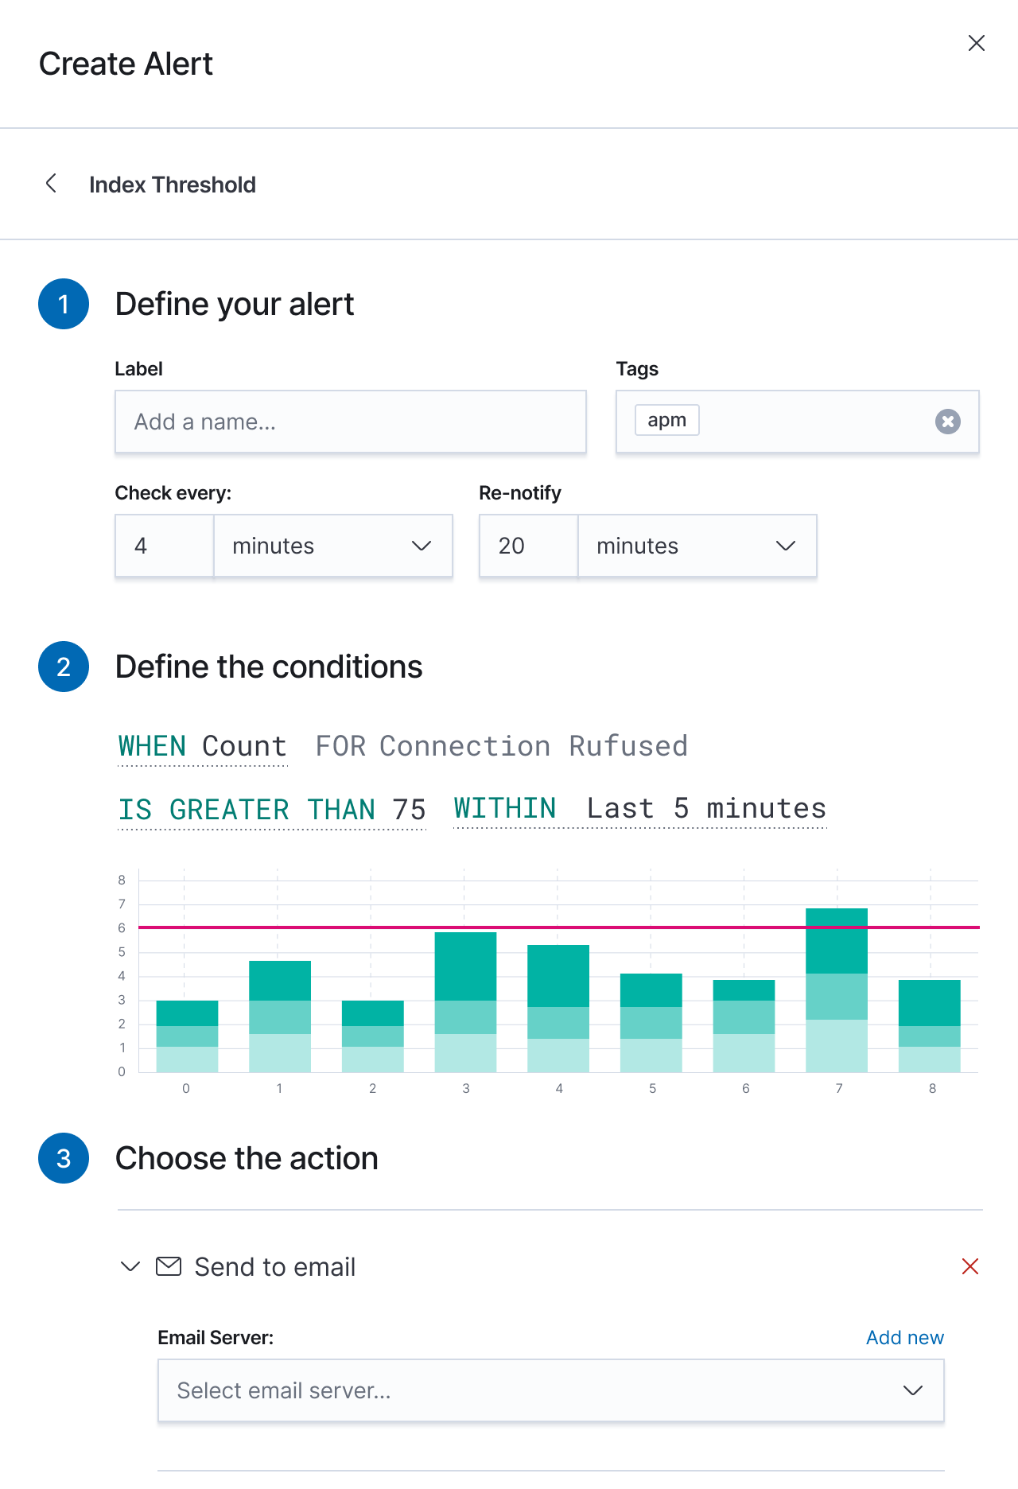Edit the WHEN Count expression
Screen dimensions: 1018x1489
[203, 747]
